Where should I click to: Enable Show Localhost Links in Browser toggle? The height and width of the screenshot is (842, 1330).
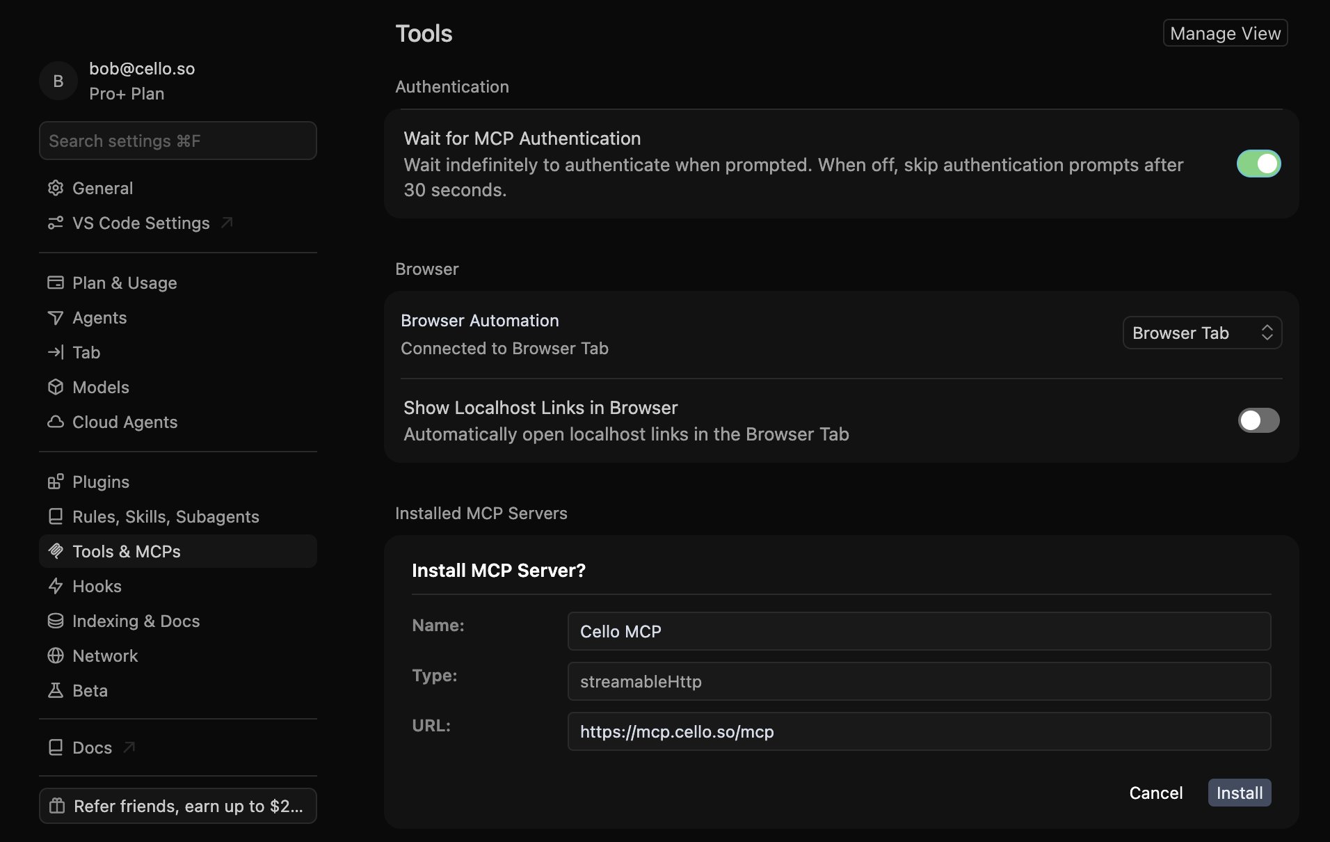1258,420
